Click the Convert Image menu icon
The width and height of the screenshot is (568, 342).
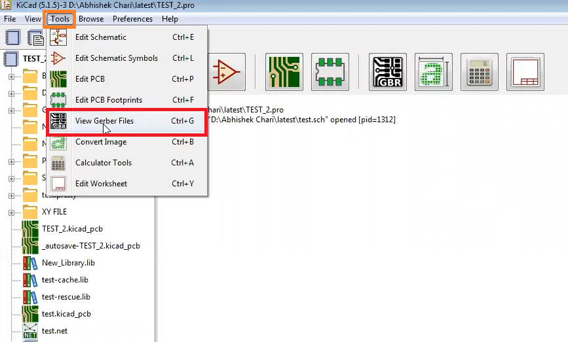point(58,143)
